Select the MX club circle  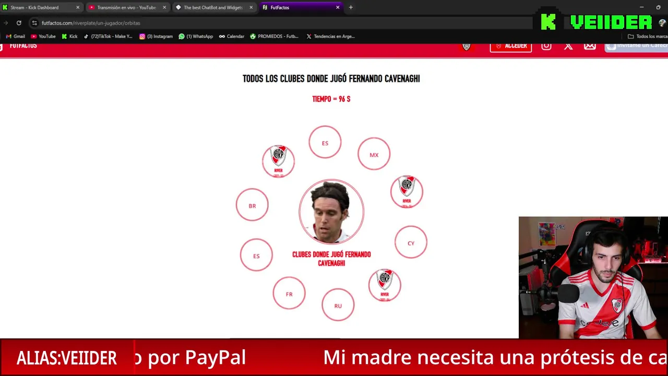pos(374,154)
